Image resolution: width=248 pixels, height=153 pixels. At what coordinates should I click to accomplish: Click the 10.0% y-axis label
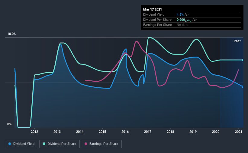tap(11, 34)
